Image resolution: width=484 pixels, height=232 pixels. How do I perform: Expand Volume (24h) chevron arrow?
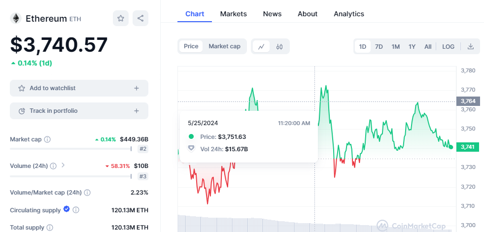tap(63, 166)
